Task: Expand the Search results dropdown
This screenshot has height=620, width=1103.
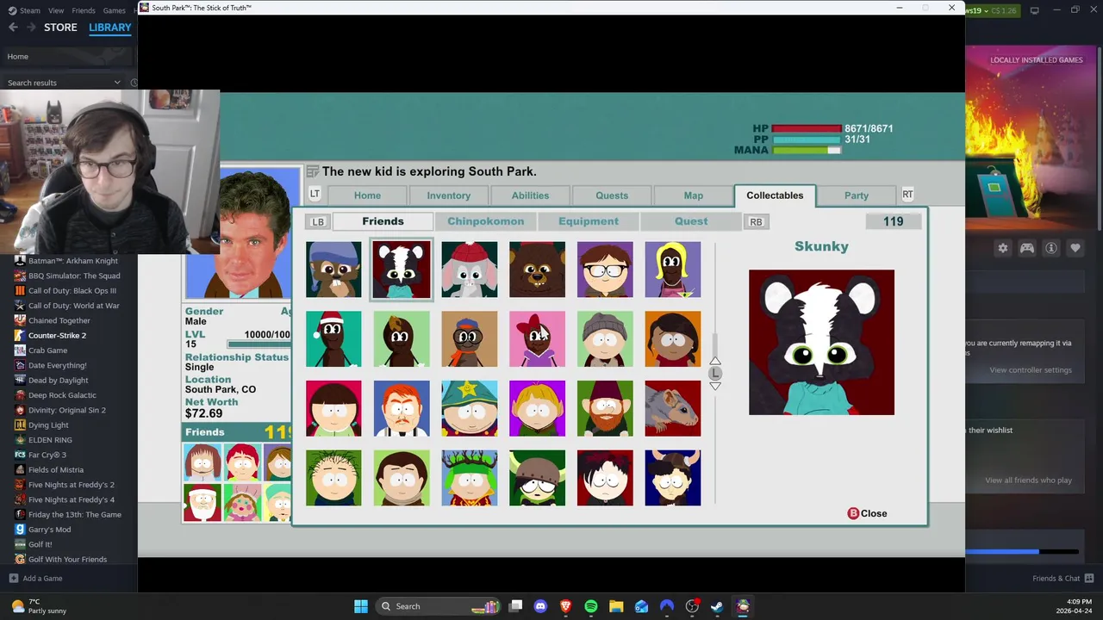Action: [x=117, y=83]
